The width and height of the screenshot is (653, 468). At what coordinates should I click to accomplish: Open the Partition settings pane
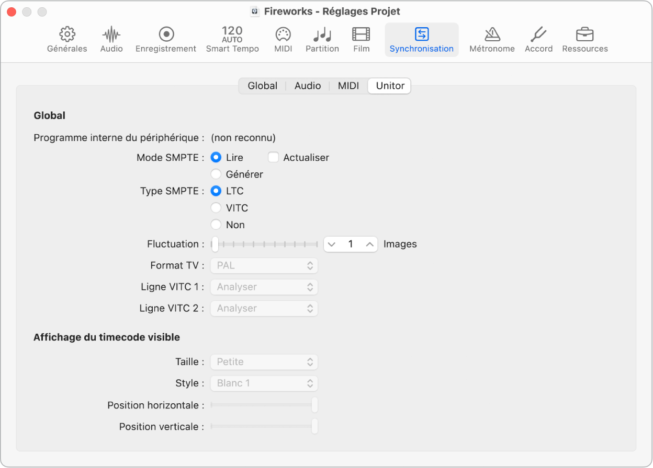point(322,40)
